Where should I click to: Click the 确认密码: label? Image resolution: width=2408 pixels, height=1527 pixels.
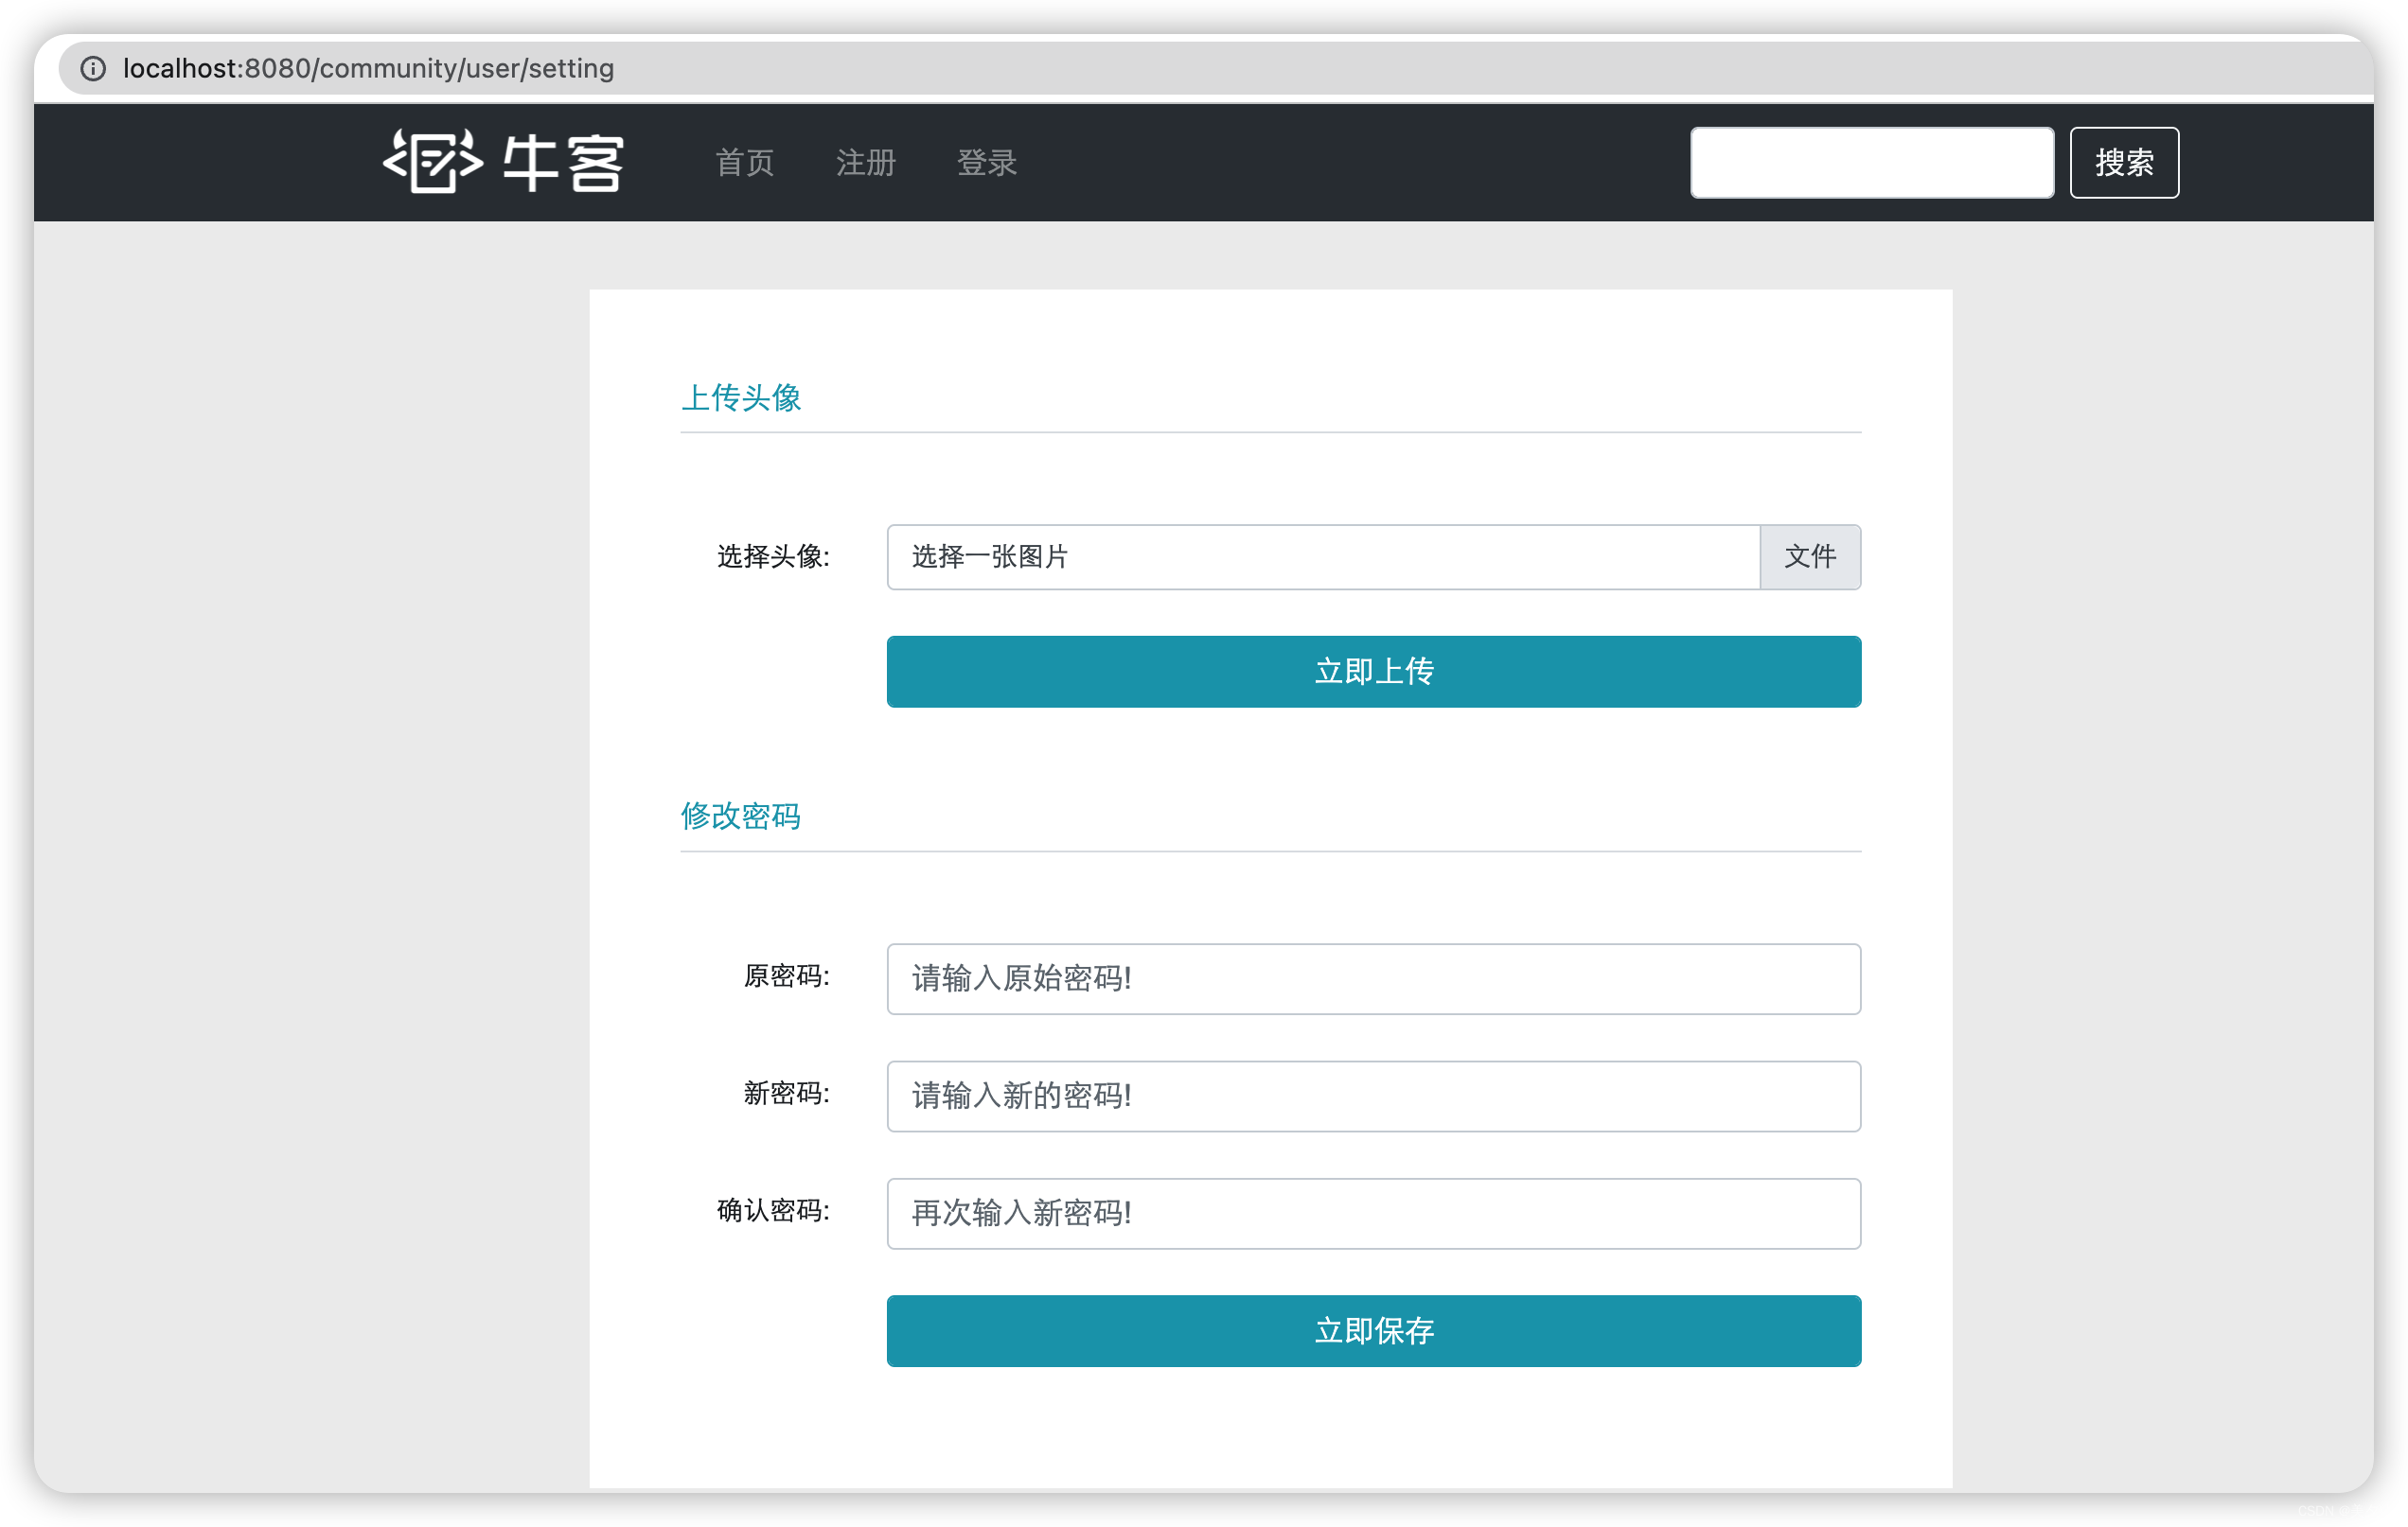point(773,1211)
